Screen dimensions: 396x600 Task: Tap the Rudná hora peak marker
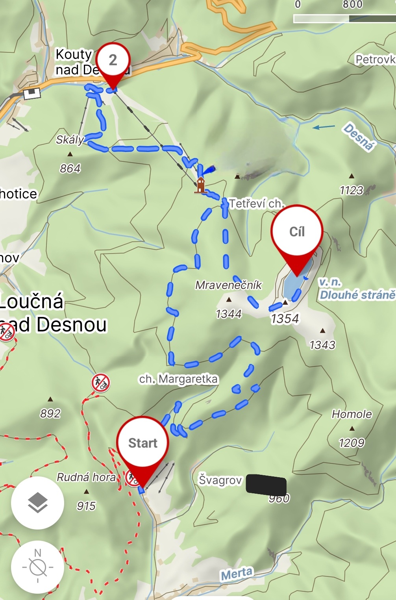(86, 491)
